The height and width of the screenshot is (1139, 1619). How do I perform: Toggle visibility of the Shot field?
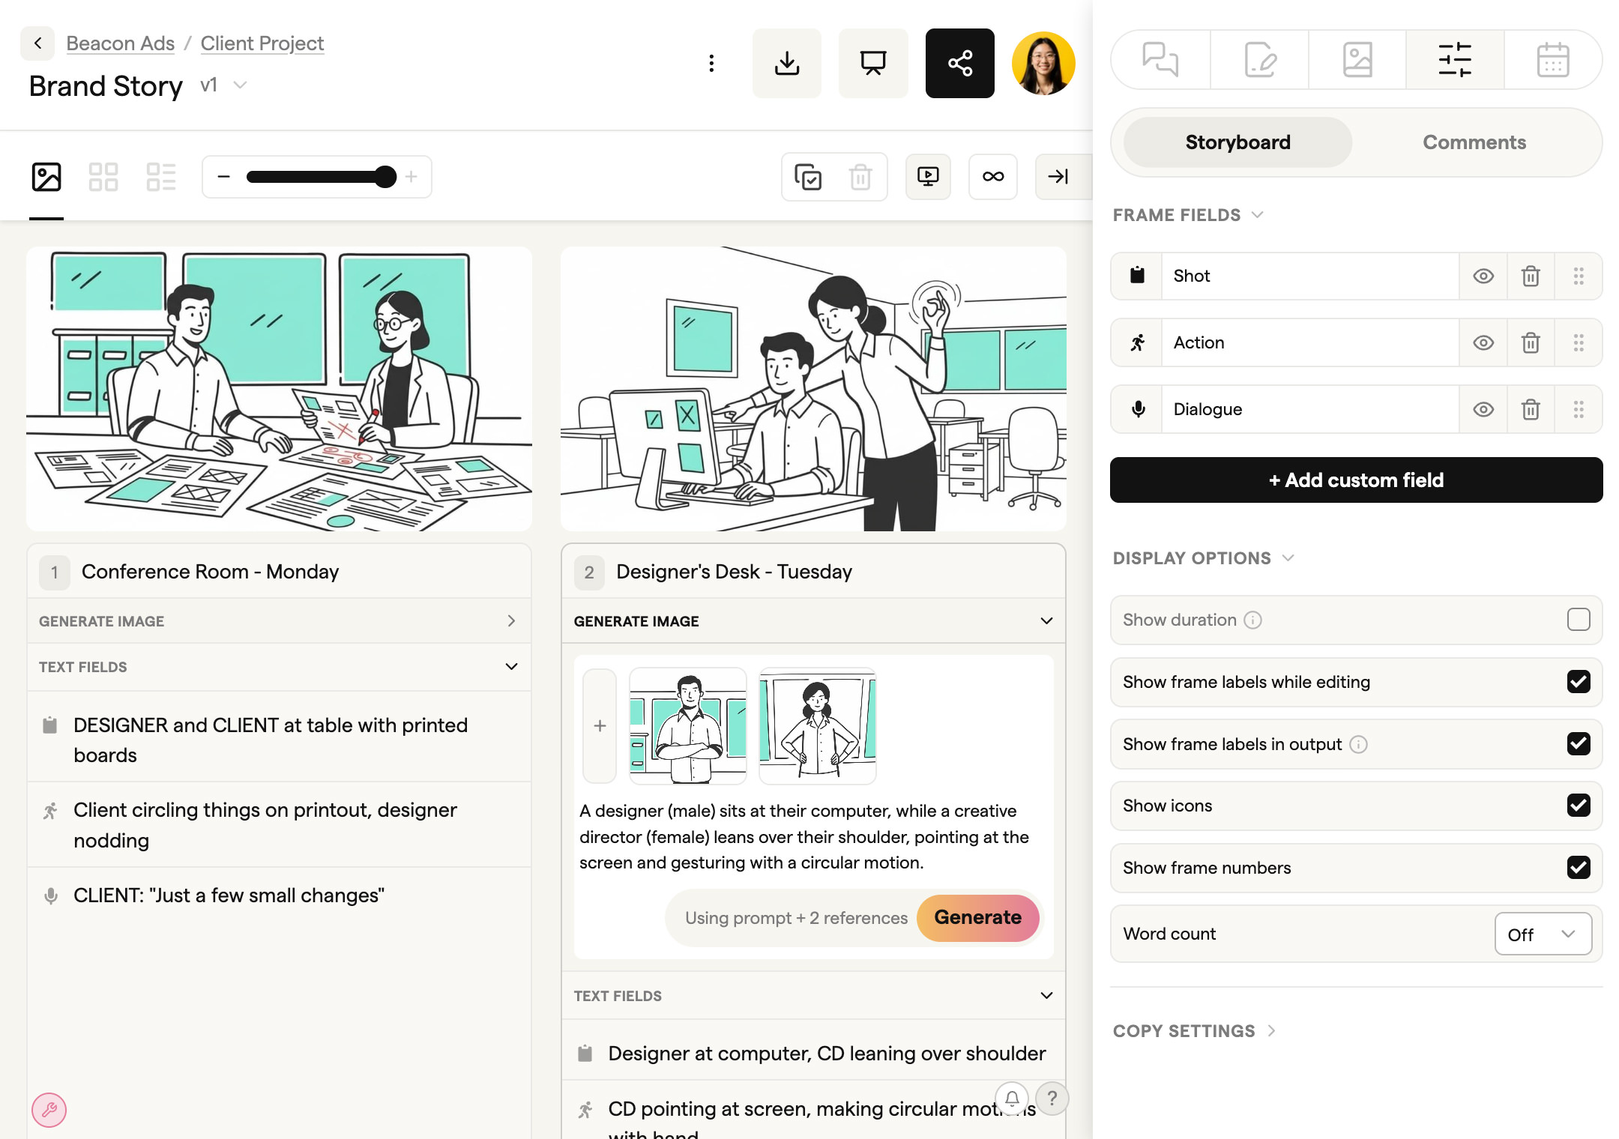pyautogui.click(x=1483, y=276)
